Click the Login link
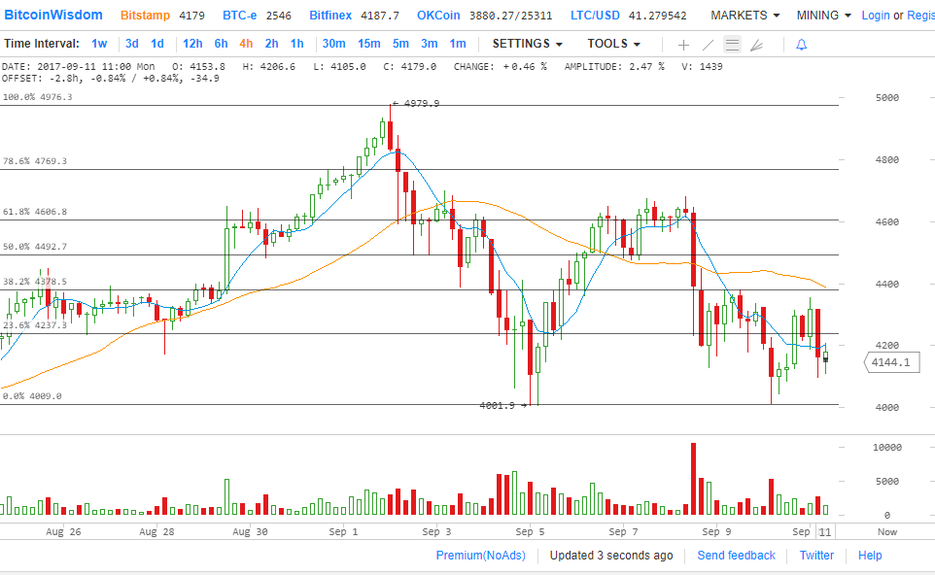Image resolution: width=935 pixels, height=575 pixels. (875, 16)
